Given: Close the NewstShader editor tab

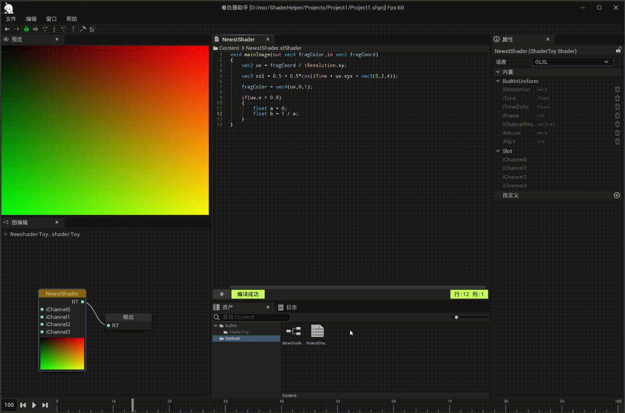Looking at the screenshot, I should pos(267,40).
